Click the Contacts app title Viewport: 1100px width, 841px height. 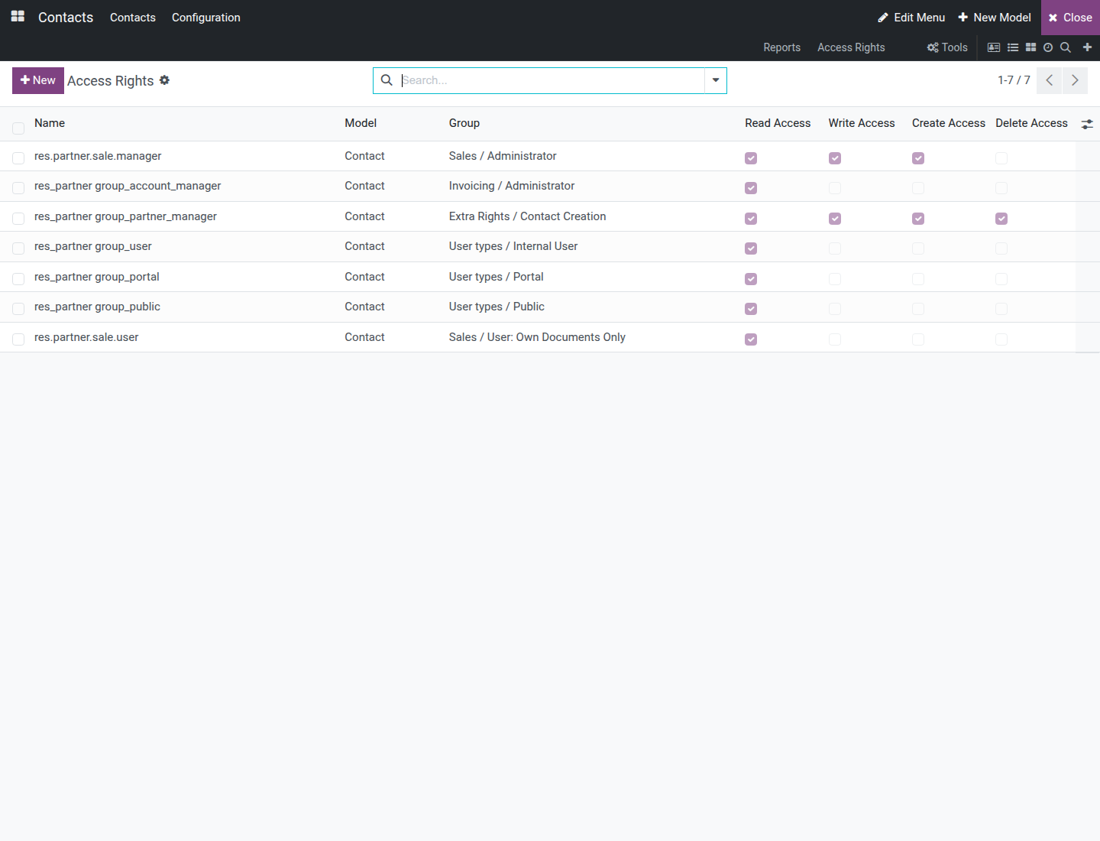(x=66, y=18)
